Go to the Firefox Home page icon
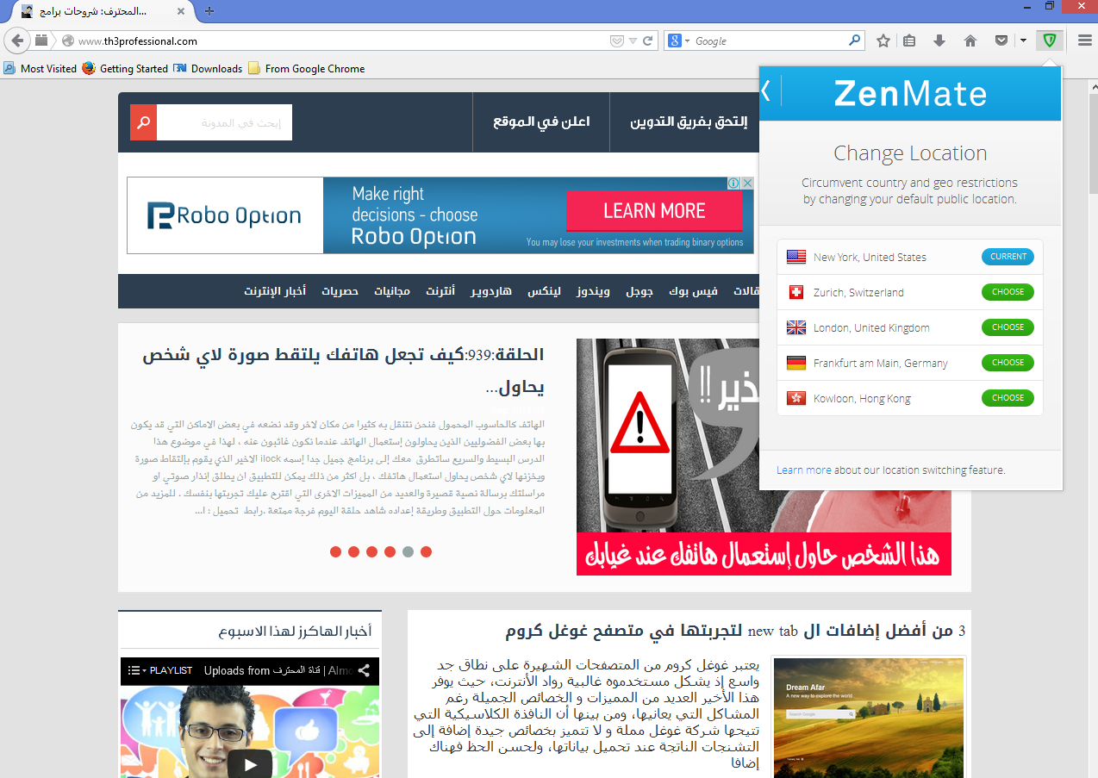This screenshot has width=1098, height=778. tap(970, 40)
